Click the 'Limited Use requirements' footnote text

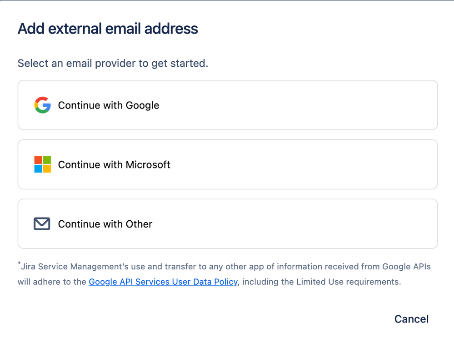[x=348, y=282]
